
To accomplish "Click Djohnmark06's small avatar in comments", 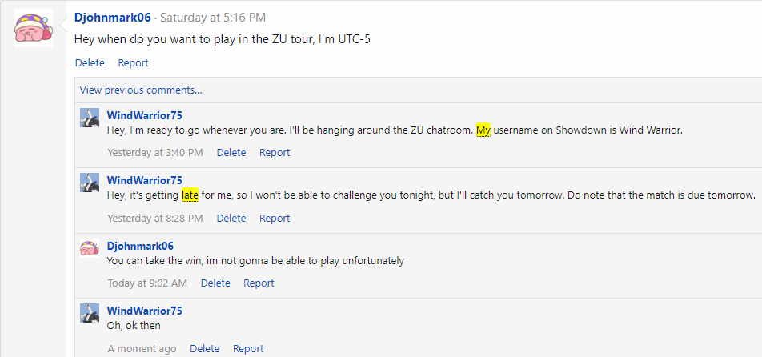I will [90, 247].
